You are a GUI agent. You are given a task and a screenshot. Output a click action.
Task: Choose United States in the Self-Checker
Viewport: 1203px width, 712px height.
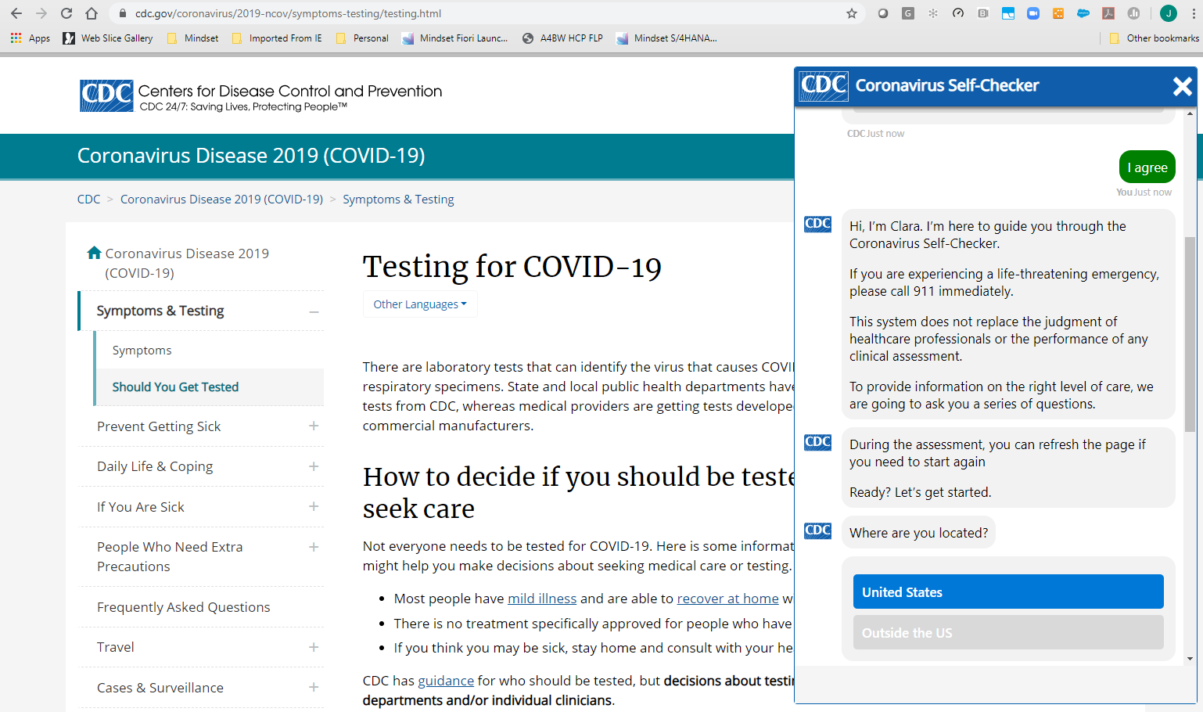pos(1008,592)
